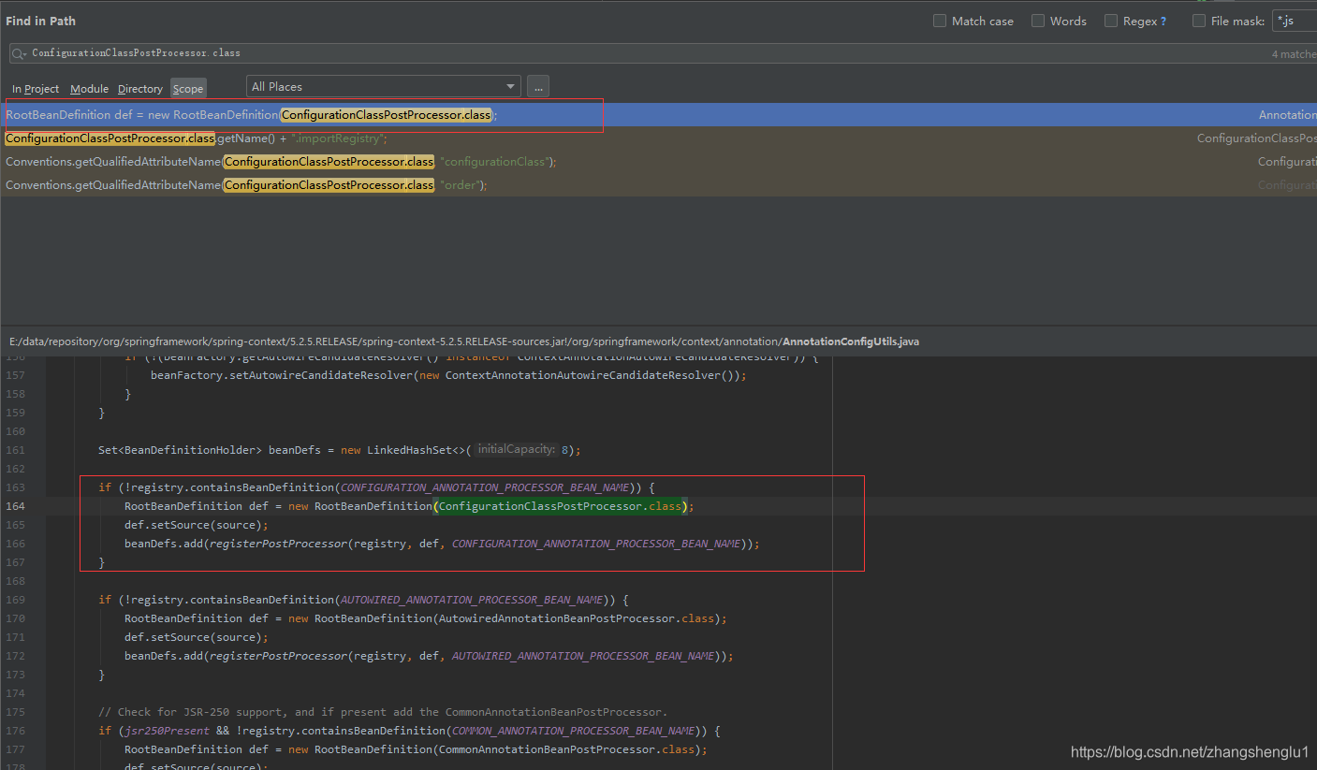Switch to the Module tab

coord(89,89)
